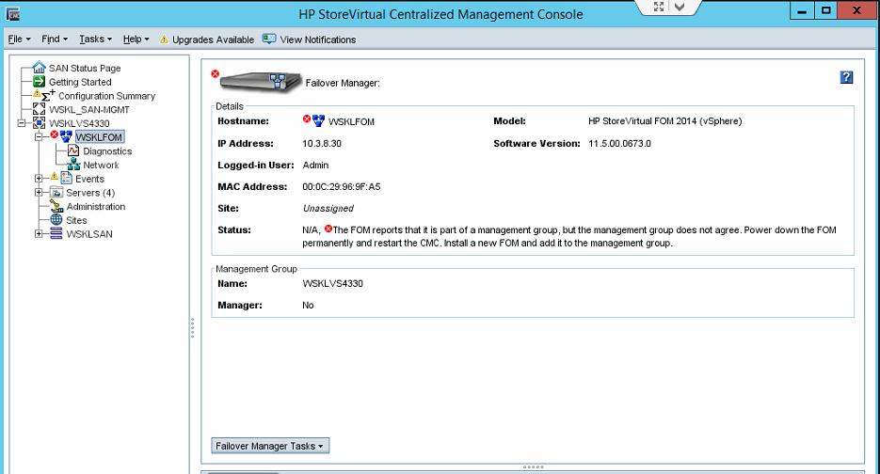Viewport: 880px width, 474px height.
Task: Click the View Notifications monitor icon
Action: tap(269, 39)
